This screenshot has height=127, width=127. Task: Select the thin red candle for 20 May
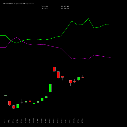[75, 81]
